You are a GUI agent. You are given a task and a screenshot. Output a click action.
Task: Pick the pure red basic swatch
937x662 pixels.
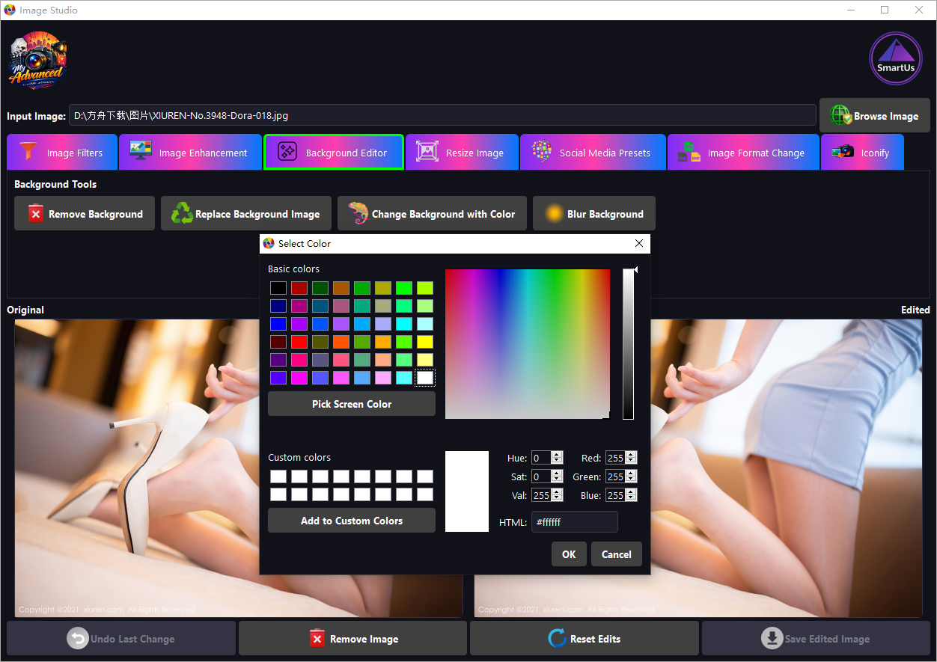coord(299,342)
